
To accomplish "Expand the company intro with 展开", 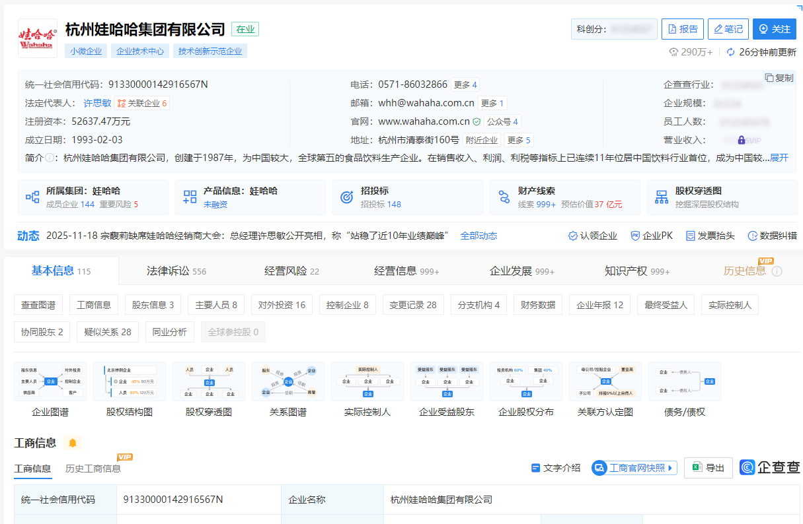I will 779,158.
